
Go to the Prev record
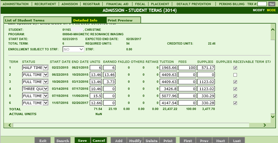point(204,140)
